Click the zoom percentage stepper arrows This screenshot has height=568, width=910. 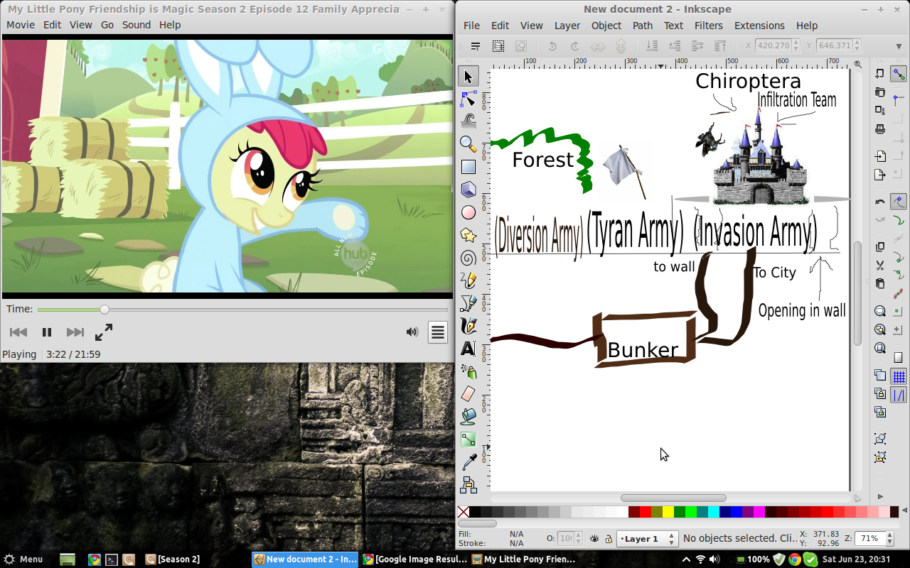(889, 539)
